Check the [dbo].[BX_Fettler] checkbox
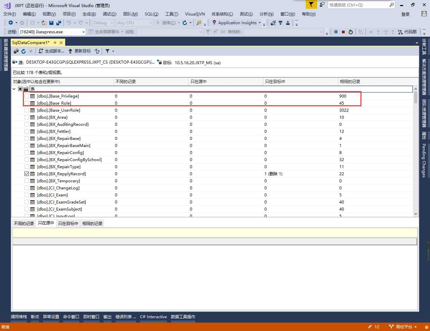The width and height of the screenshot is (430, 331). 27,132
